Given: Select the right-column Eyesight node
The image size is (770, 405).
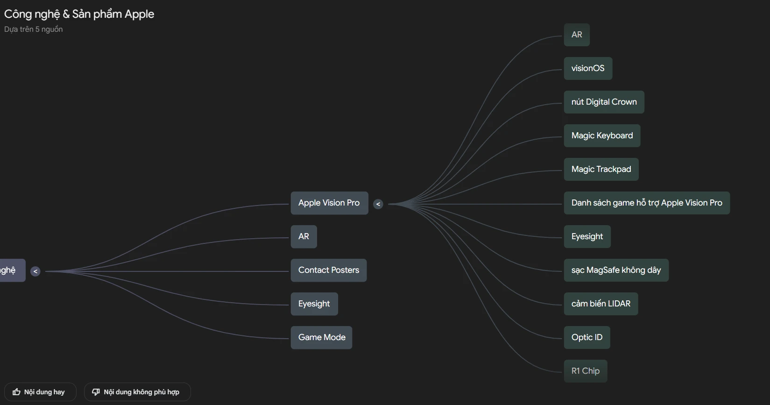Looking at the screenshot, I should [x=587, y=237].
